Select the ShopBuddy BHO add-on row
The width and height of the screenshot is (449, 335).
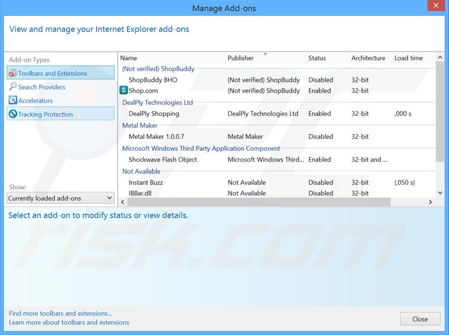(277, 80)
